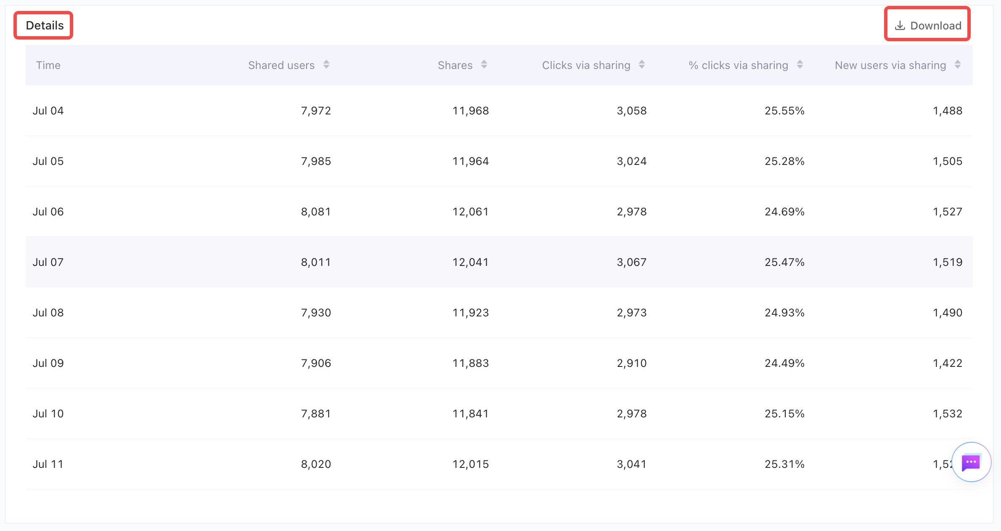The width and height of the screenshot is (1001, 531).
Task: Click percentage value 25.55%
Action: 785,111
